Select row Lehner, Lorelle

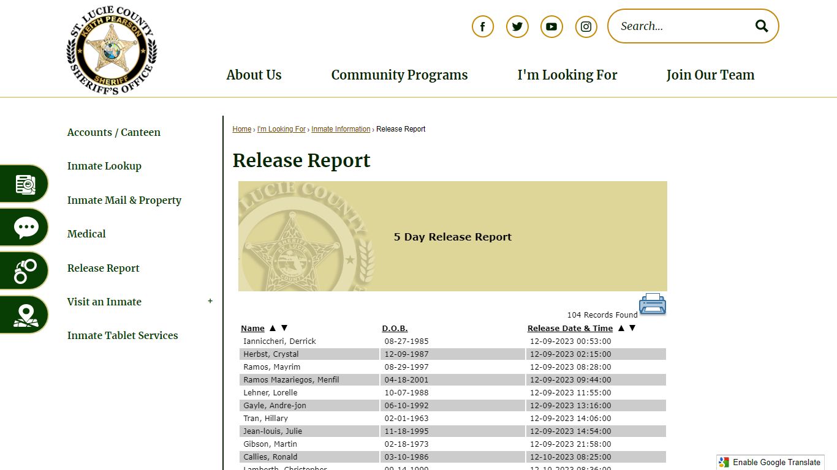453,393
